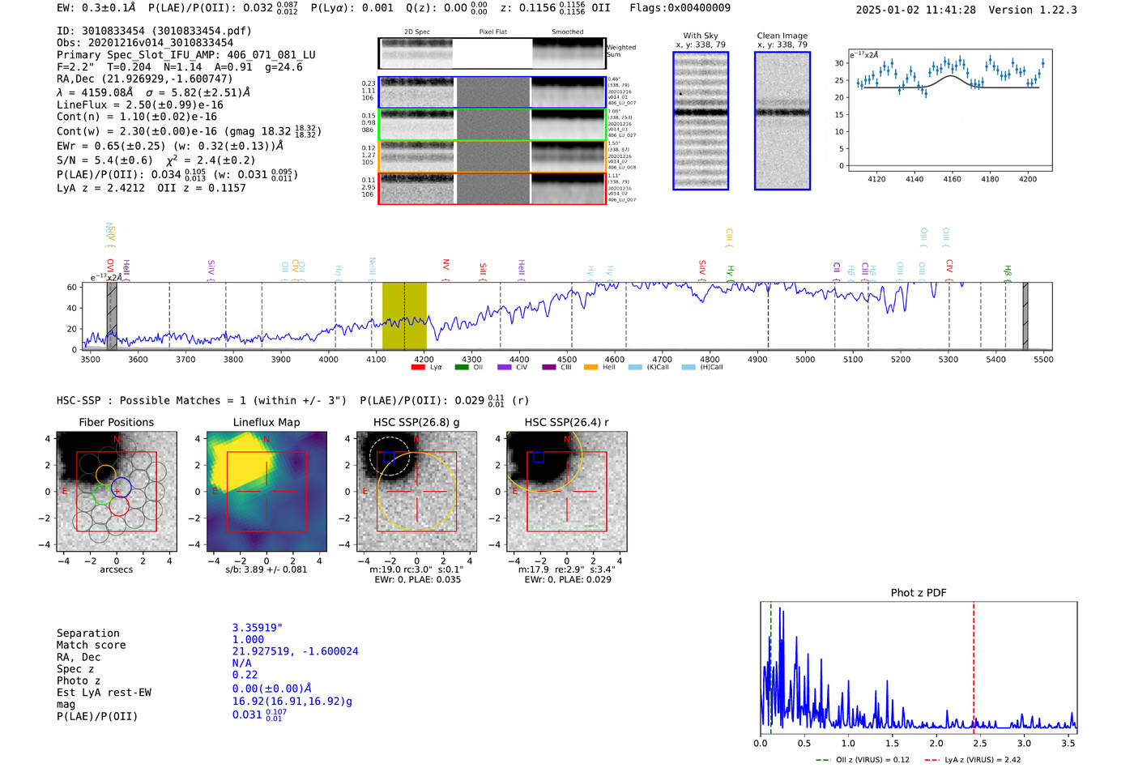Click the (K)CaII light blue legend swatch
The height and width of the screenshot is (772, 1134).
[635, 367]
